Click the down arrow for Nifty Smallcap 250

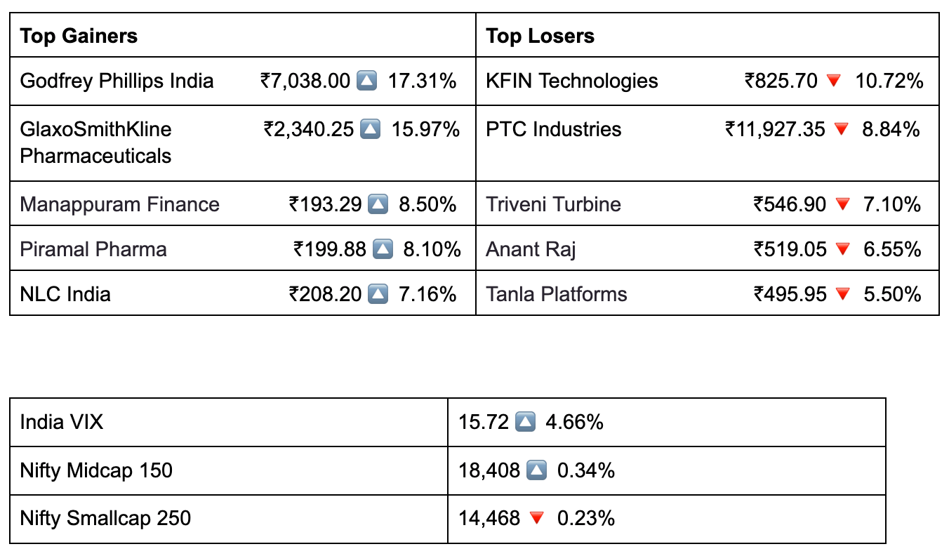[x=536, y=519]
